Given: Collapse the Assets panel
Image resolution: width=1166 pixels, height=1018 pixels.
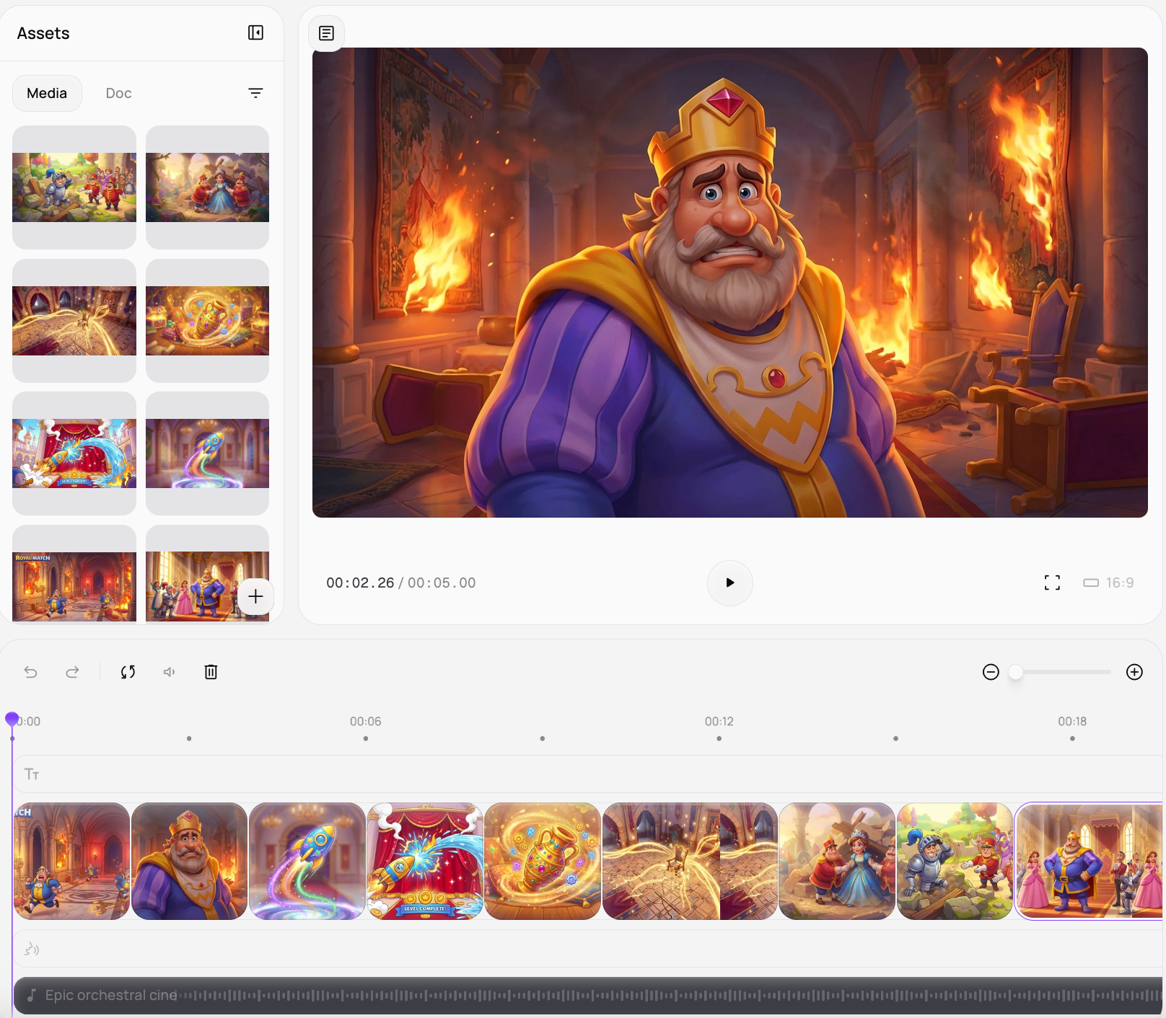Looking at the screenshot, I should pos(255,32).
